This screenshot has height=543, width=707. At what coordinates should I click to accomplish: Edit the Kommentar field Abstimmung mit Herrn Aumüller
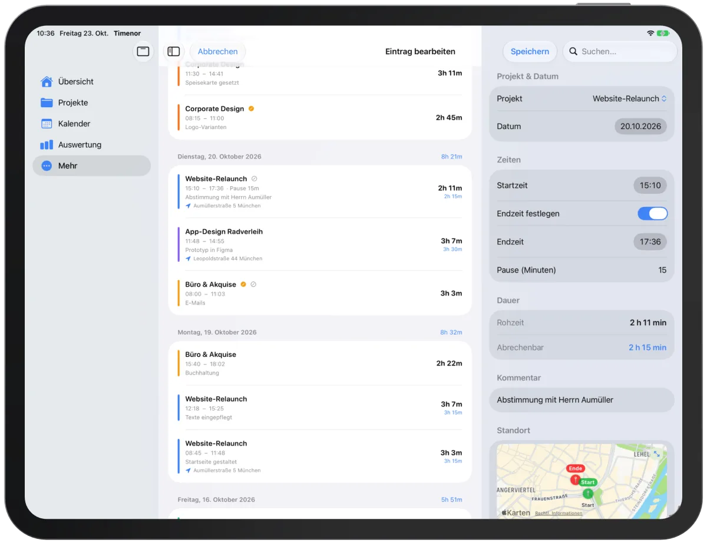(582, 400)
